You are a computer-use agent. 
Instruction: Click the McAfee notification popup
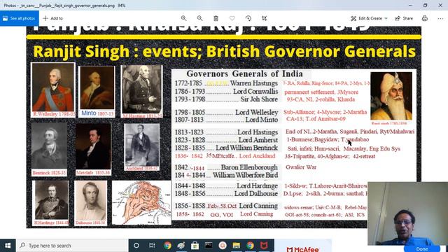303,246
